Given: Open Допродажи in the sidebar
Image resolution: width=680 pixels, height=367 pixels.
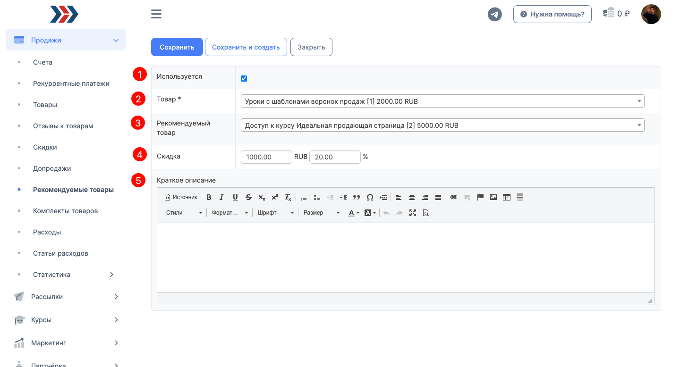Looking at the screenshot, I should point(52,168).
